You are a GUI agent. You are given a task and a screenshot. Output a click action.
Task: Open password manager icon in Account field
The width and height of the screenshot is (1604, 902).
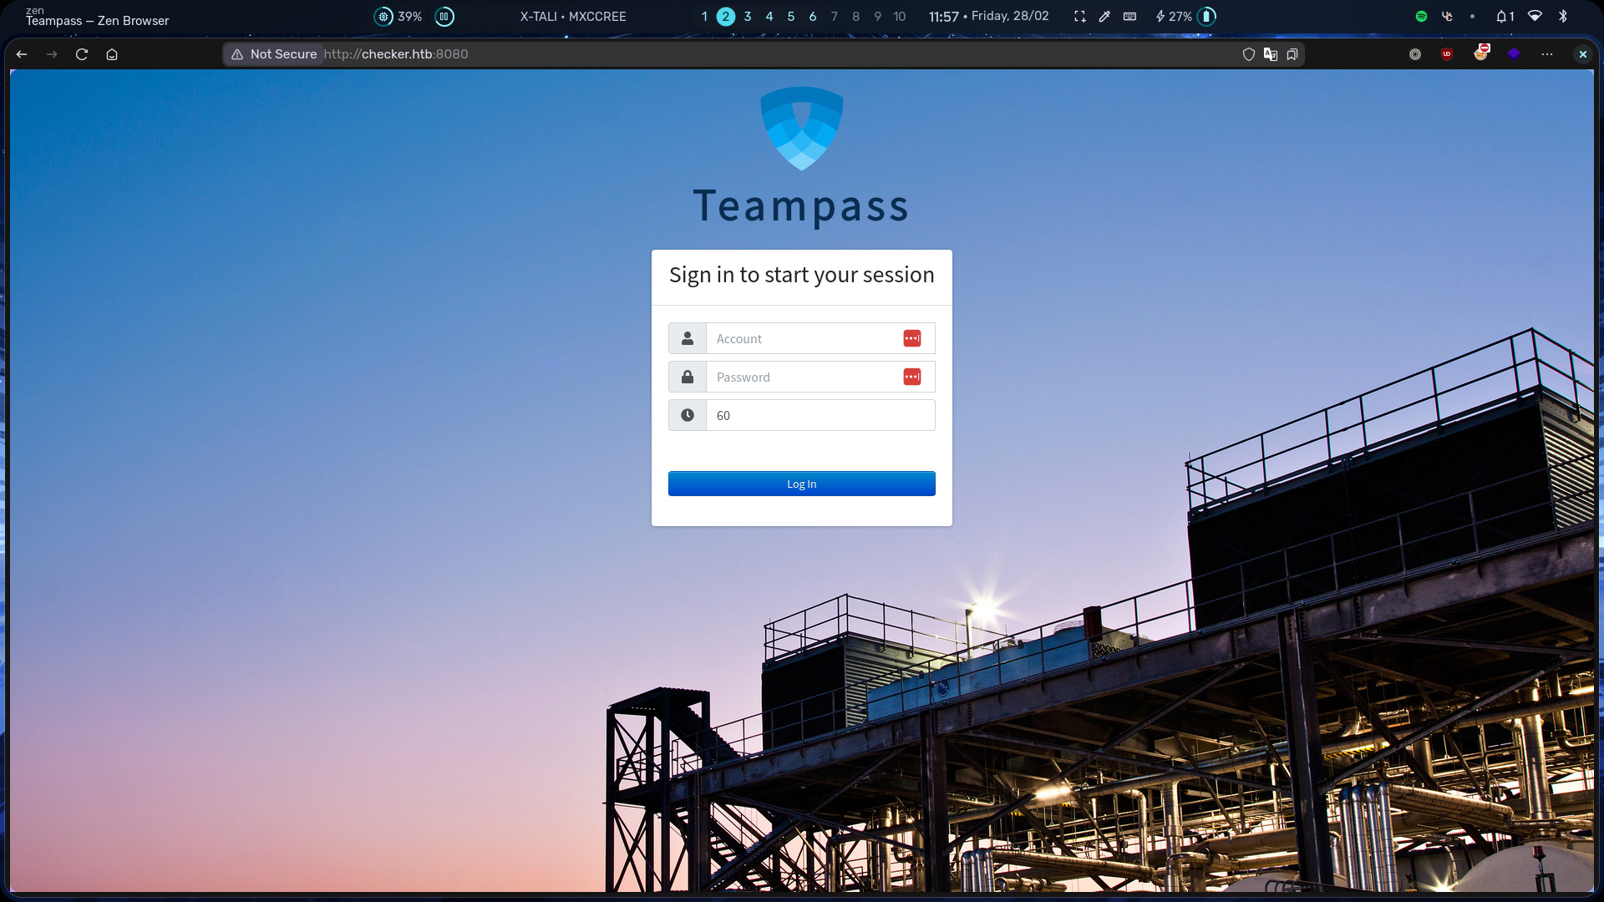coord(912,338)
